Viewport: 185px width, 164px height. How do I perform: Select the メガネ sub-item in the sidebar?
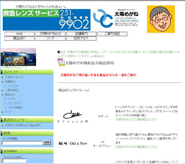coord(12,99)
